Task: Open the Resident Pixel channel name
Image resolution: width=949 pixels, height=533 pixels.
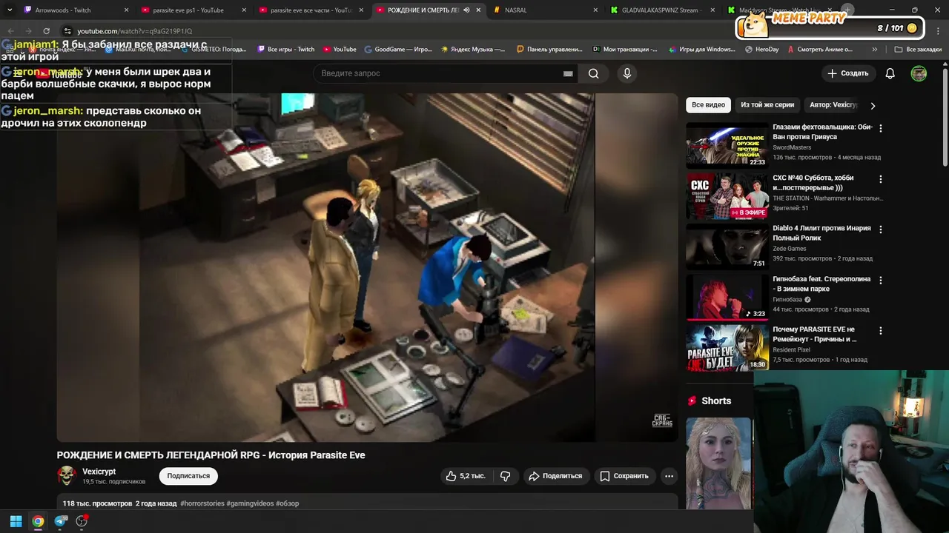Action: [791, 349]
